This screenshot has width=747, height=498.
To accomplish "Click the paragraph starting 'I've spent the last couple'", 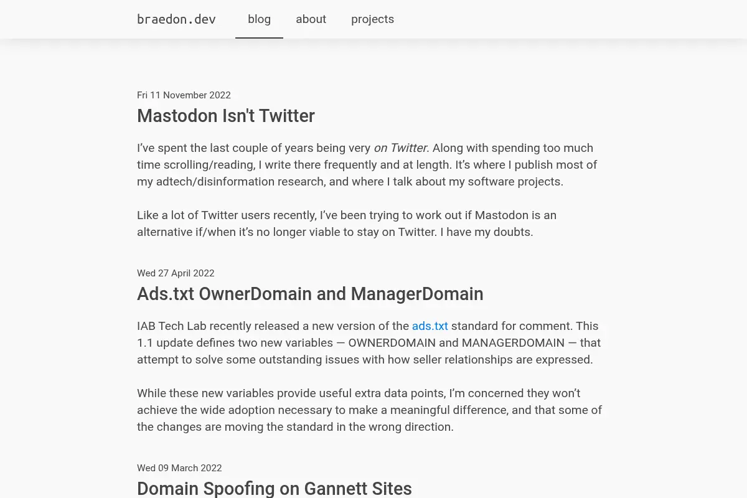I will 367,165.
